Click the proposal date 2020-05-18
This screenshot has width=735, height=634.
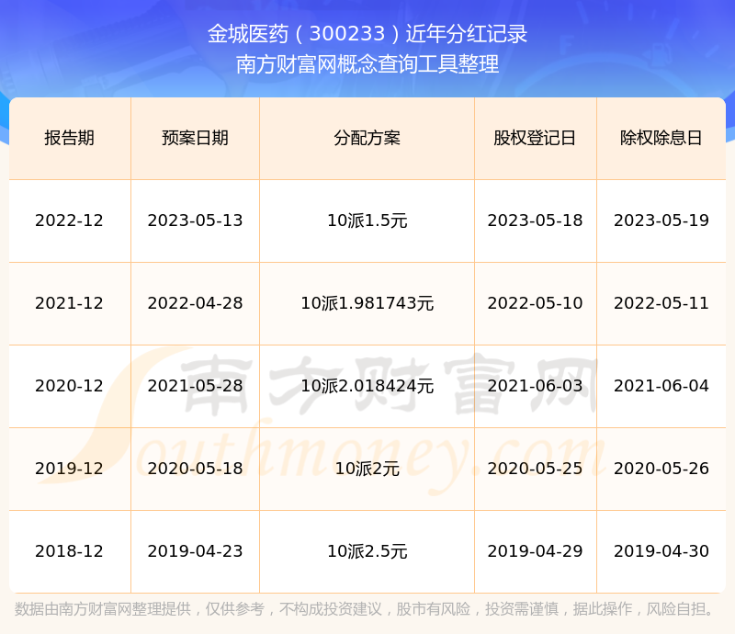pos(195,469)
